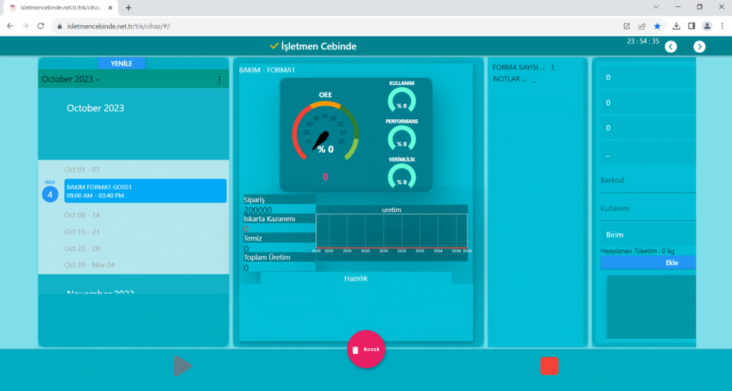Go to previous panel with left chevron
This screenshot has width=732, height=391.
pos(671,46)
